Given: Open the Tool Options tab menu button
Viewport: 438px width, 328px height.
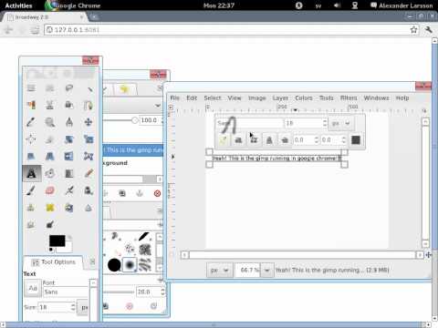Looking at the screenshot, I should pyautogui.click(x=92, y=261).
